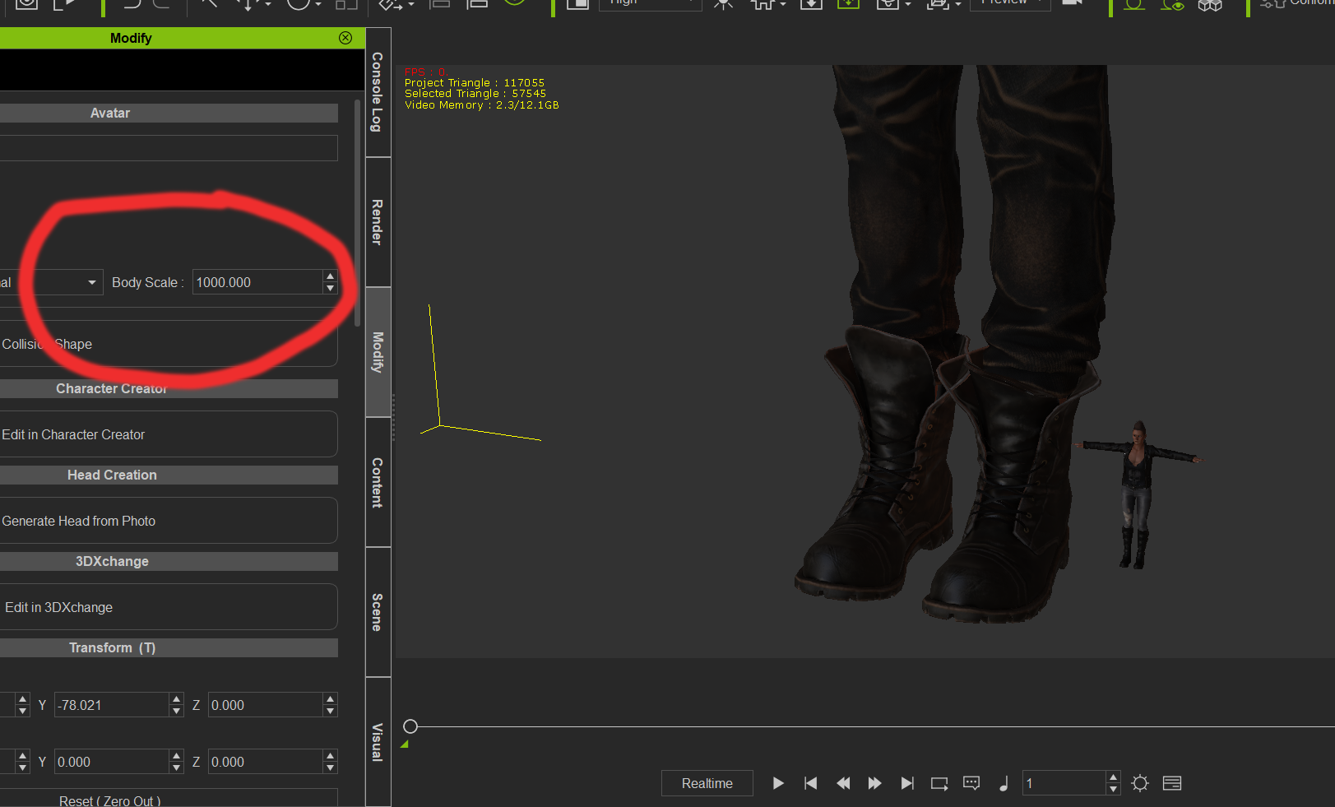
Task: Collapse the Head Creation section header
Action: pyautogui.click(x=169, y=475)
